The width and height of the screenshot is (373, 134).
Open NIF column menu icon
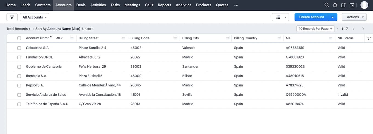[x=331, y=38]
